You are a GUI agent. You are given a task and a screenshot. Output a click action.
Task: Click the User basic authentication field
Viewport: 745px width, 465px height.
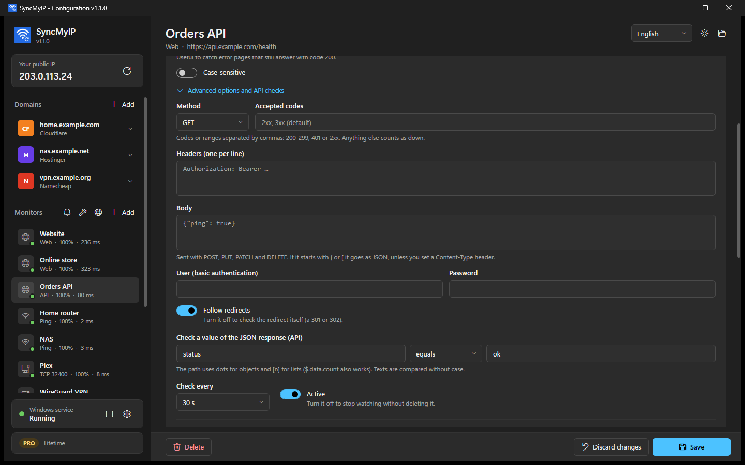(309, 289)
